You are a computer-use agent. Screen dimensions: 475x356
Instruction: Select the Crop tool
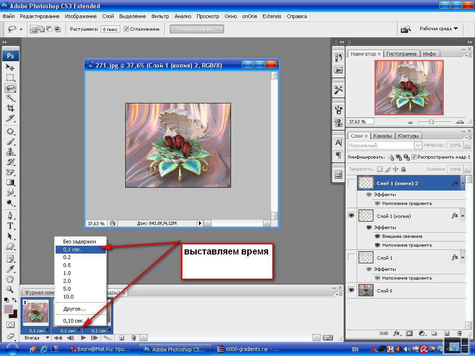pyautogui.click(x=10, y=108)
